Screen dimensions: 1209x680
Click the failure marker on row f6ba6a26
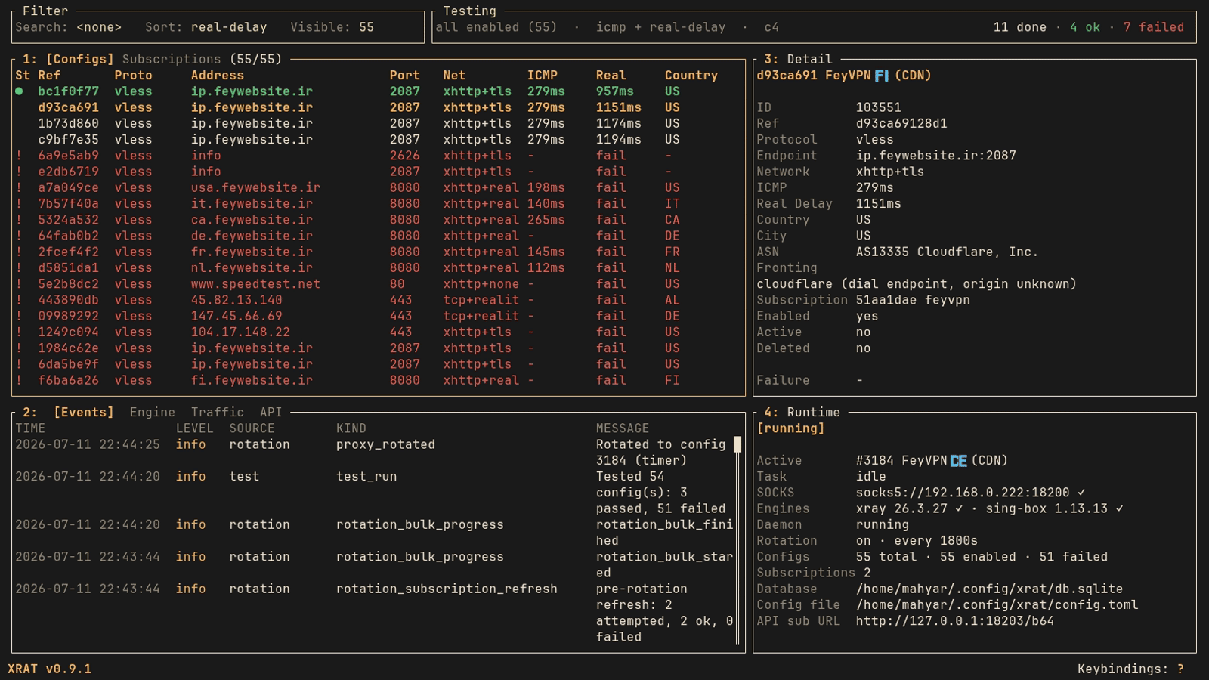tap(19, 380)
